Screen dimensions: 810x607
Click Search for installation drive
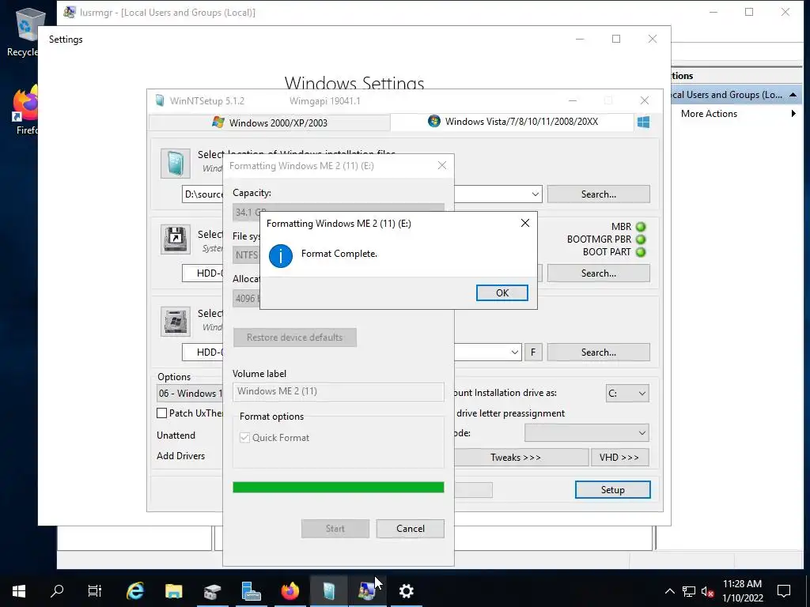[598, 352]
